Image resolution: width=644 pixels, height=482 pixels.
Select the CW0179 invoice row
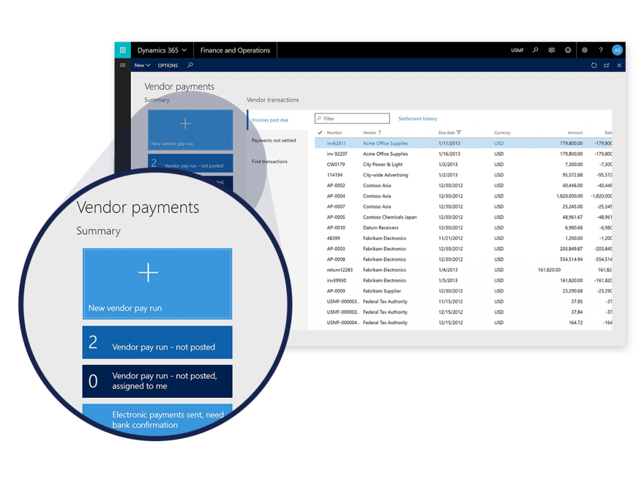pyautogui.click(x=464, y=164)
